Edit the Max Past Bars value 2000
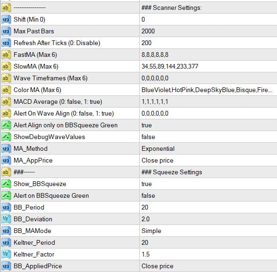277x272 pixels. (208, 31)
